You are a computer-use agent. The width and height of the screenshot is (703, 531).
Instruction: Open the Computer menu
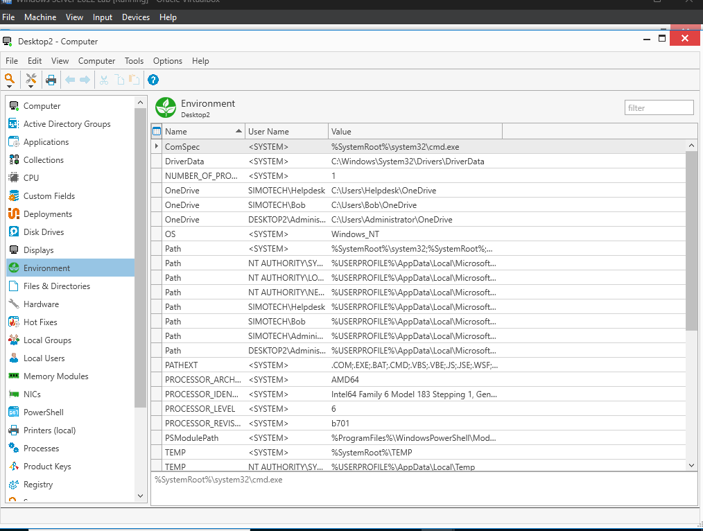(x=96, y=61)
